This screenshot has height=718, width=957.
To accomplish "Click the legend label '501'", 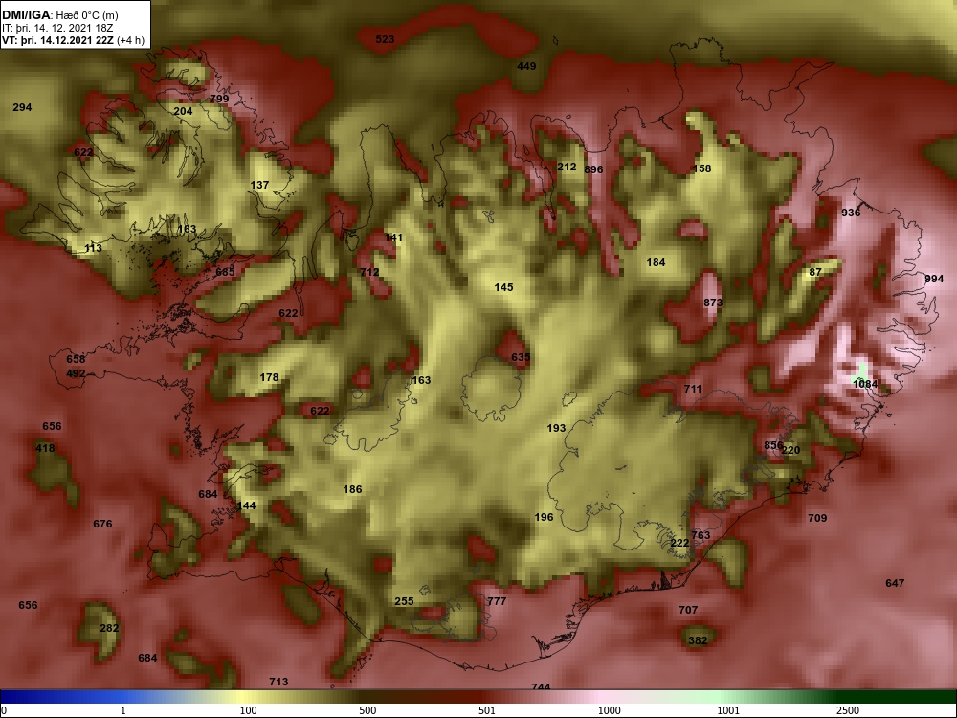I will pyautogui.click(x=487, y=710).
